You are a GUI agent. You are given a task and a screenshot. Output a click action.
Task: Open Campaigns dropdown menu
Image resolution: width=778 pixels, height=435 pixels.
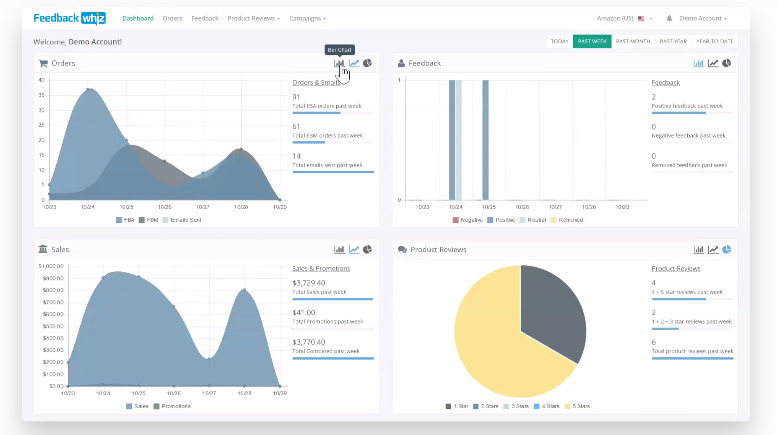click(x=307, y=19)
